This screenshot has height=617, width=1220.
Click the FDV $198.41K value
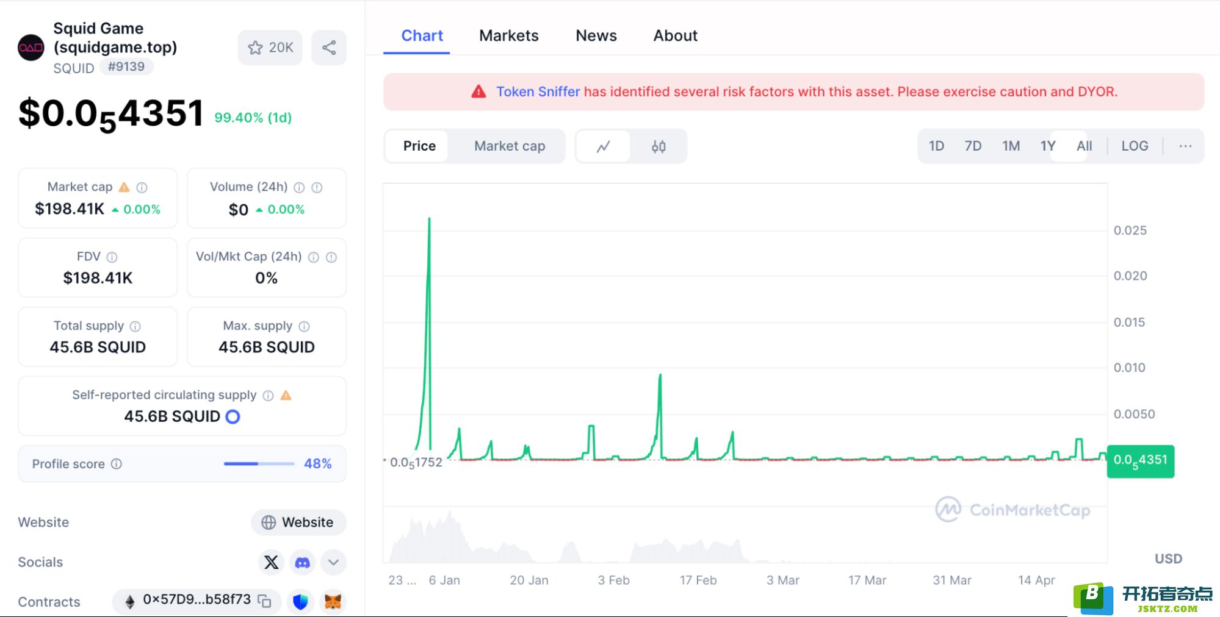point(98,278)
